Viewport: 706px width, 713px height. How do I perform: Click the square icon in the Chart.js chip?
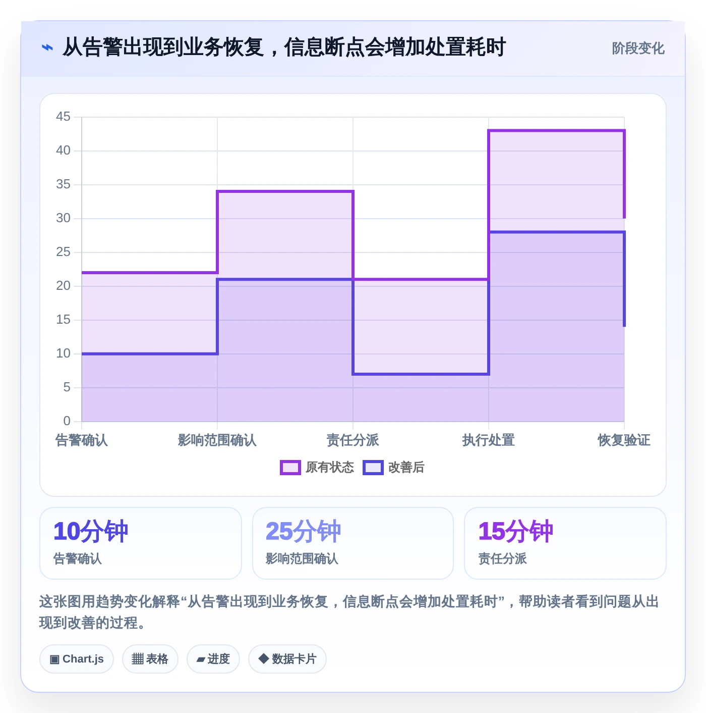tap(54, 659)
